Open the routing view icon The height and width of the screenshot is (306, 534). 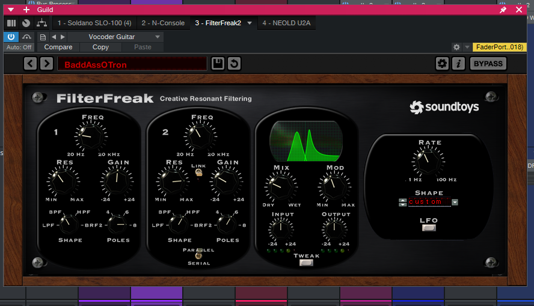coord(41,23)
